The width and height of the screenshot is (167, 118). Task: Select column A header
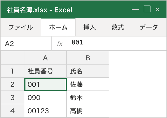click(x=45, y=58)
